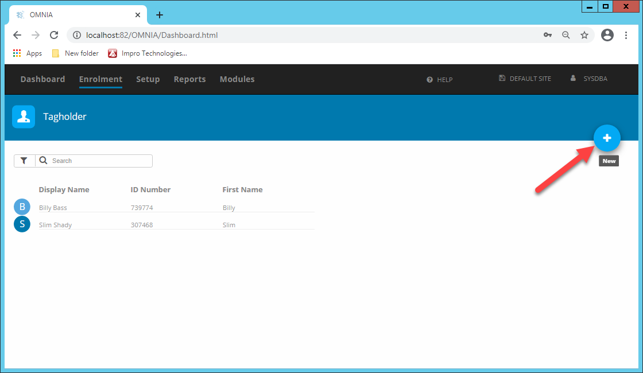Screen dimensions: 643x373
Task: Sort by ID Number column header
Action: pos(150,189)
